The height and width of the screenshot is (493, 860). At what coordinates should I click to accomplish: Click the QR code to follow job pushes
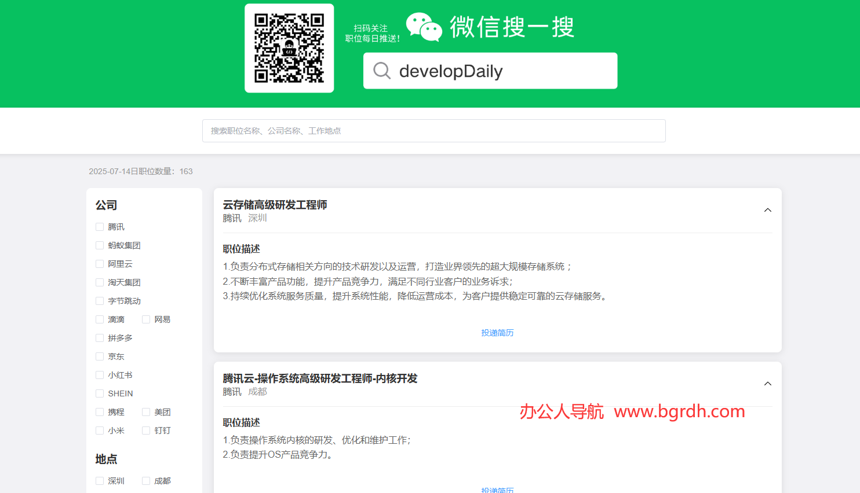pos(289,47)
